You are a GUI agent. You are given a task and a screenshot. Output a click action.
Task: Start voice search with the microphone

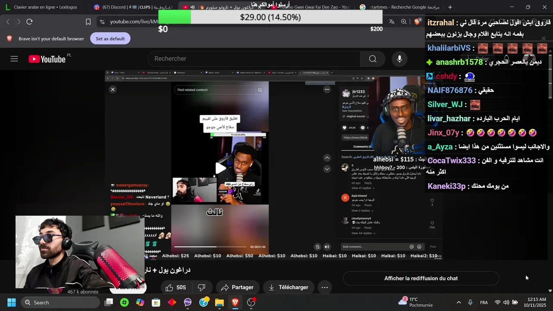click(400, 59)
